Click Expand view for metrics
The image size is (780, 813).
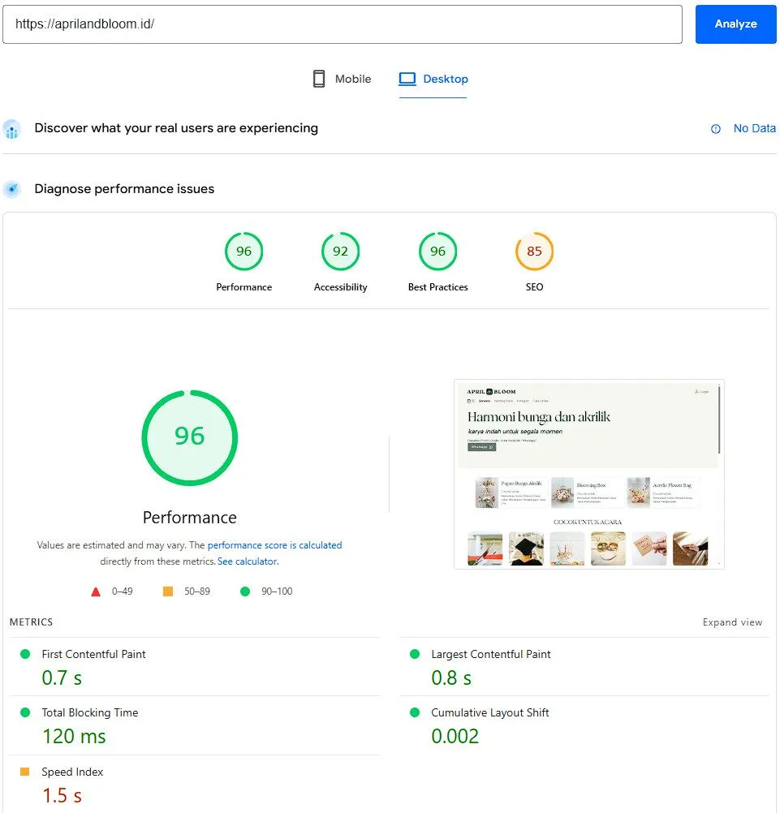coord(732,622)
